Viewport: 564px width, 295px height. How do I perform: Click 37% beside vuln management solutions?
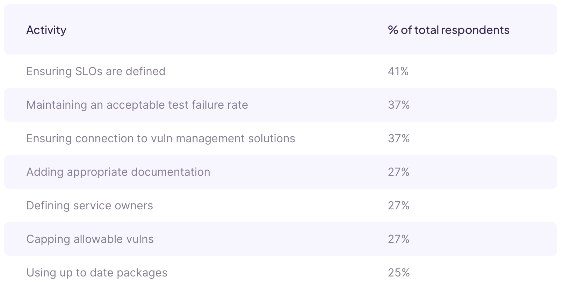(399, 138)
